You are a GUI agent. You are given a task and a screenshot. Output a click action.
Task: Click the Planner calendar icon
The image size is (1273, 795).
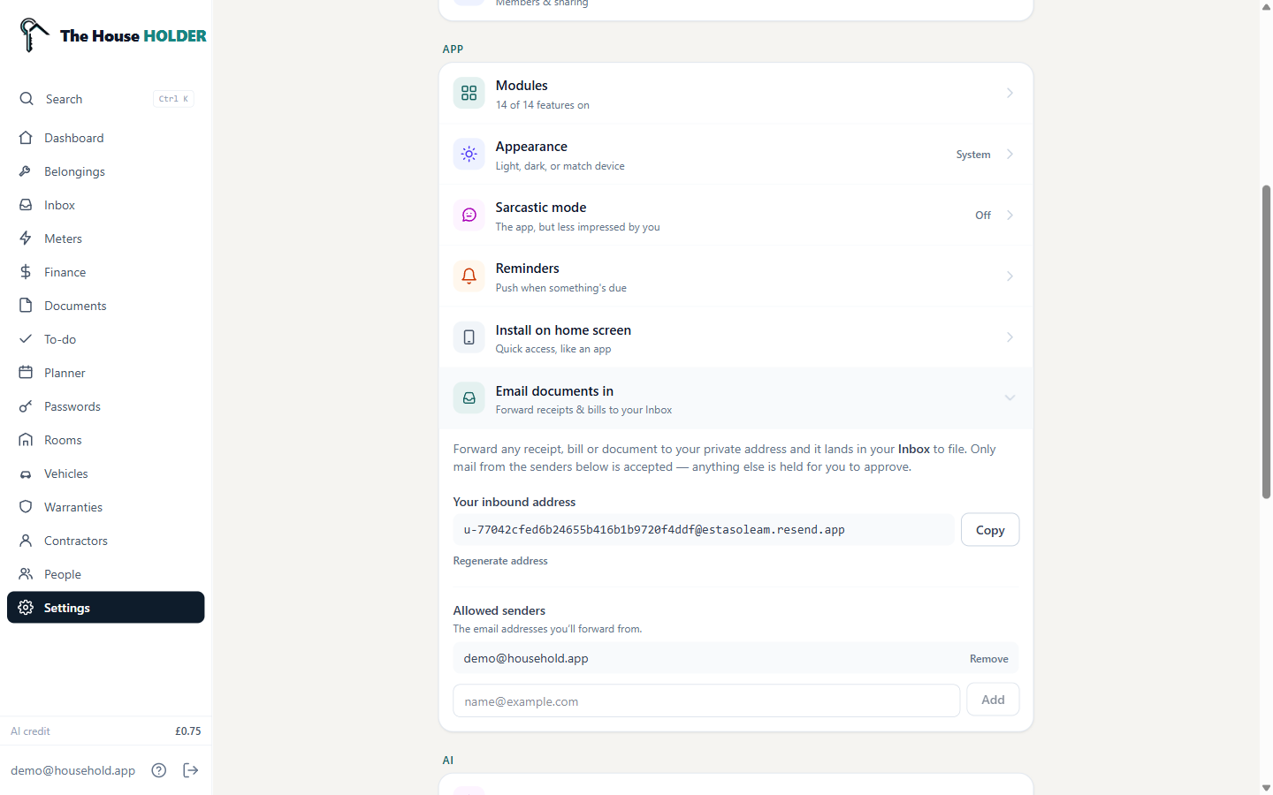(x=26, y=373)
